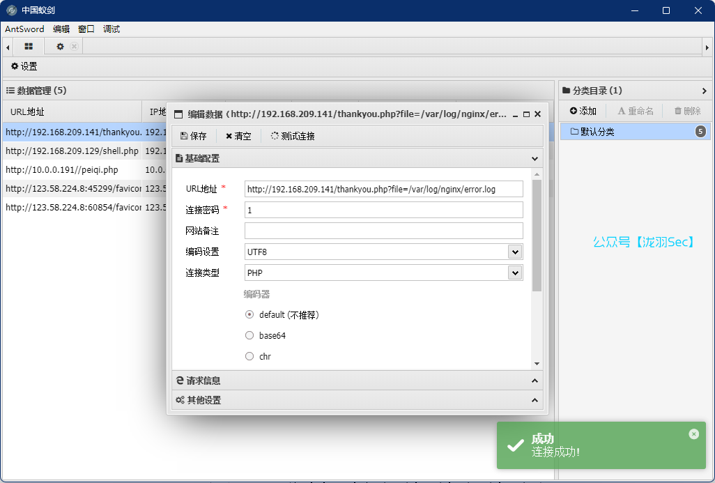
Task: Open the 调试 debug menu
Action: pyautogui.click(x=112, y=29)
